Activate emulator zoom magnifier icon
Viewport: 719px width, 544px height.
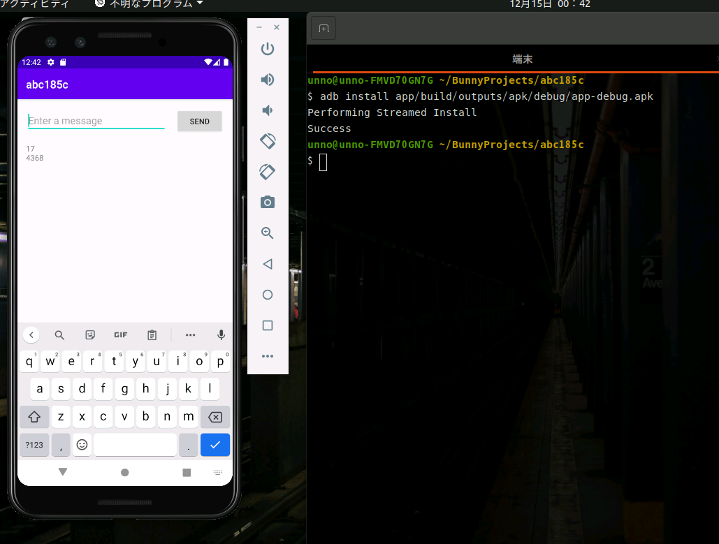pyautogui.click(x=268, y=233)
